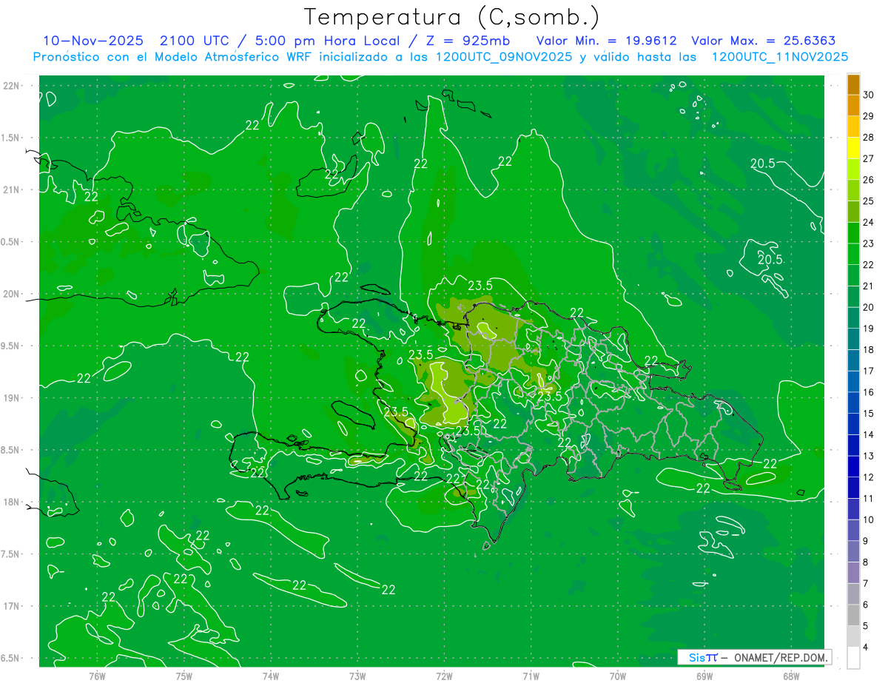This screenshot has height=686, width=888.
Task: Click the "75W" longitude axis label
Action: (184, 676)
